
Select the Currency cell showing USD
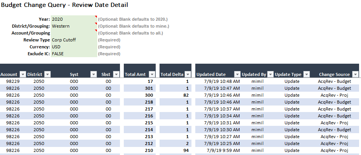[74, 47]
